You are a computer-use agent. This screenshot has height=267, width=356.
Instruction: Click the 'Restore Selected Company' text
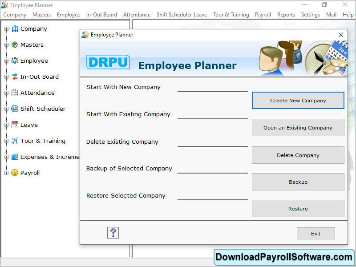point(126,196)
